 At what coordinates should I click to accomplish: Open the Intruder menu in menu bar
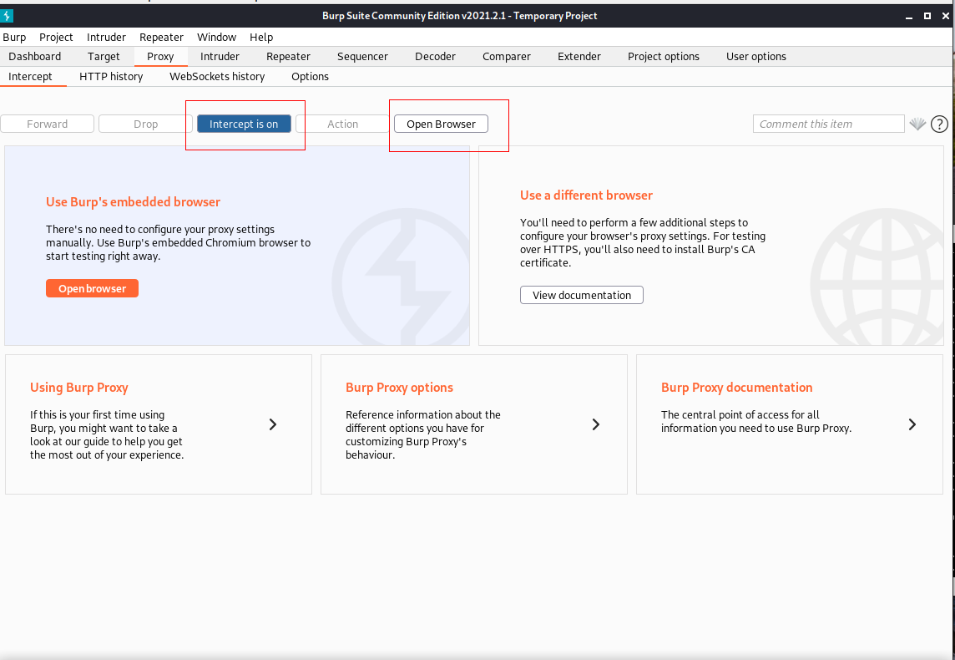coord(106,37)
